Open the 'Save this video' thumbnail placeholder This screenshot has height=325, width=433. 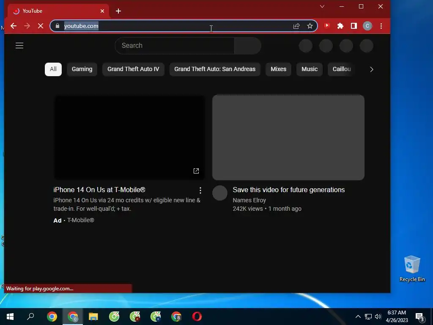[288, 138]
